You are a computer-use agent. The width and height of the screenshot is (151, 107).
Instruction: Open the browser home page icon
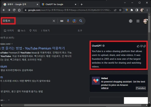pos(19,10)
